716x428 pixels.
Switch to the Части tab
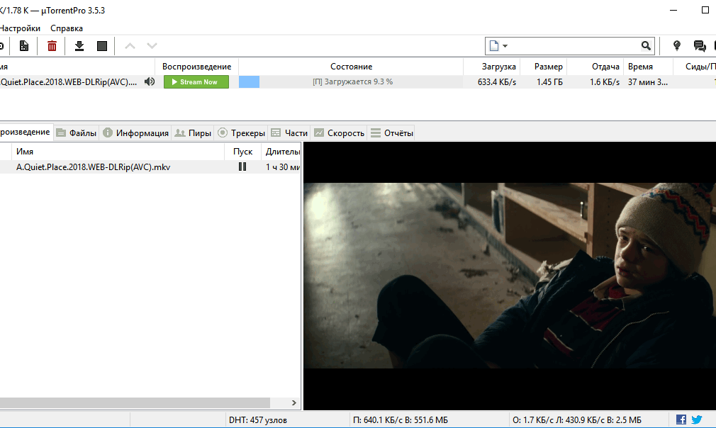point(289,133)
